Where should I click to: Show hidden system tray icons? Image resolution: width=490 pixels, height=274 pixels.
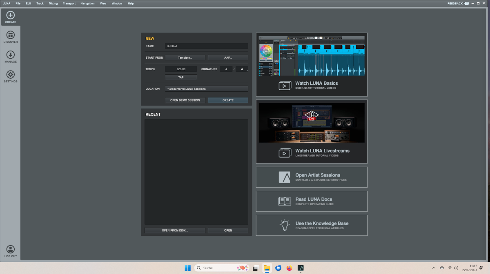click(434, 268)
